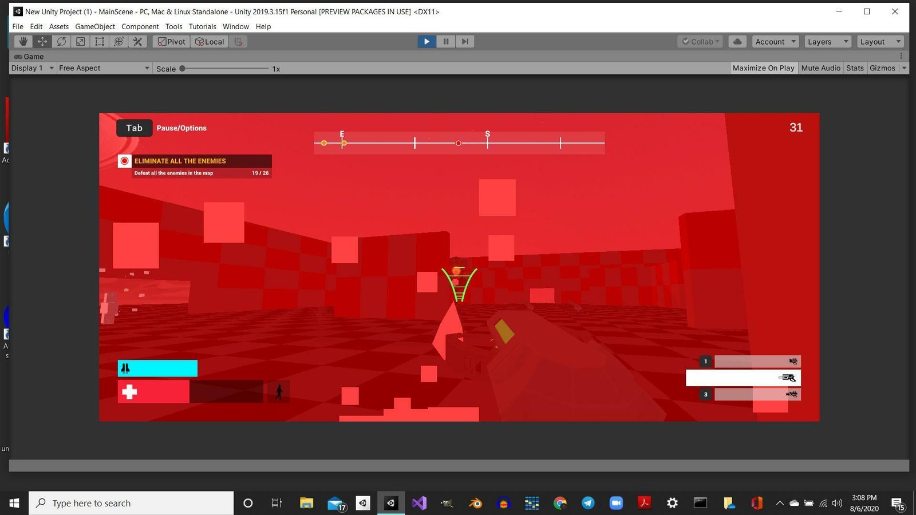The image size is (916, 515).
Task: Click the Scale slider handle
Action: pyautogui.click(x=182, y=69)
